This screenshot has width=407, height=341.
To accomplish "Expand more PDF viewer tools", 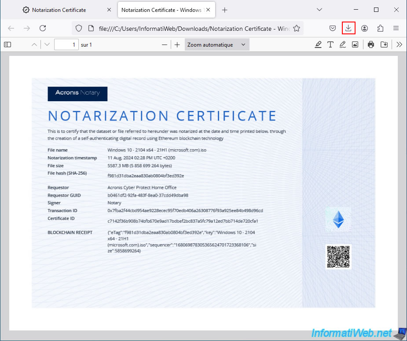I will pyautogui.click(x=399, y=44).
